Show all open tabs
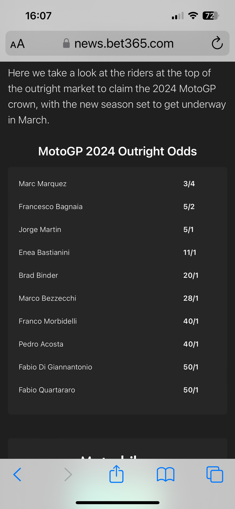Image resolution: width=235 pixels, height=509 pixels. coord(215,474)
